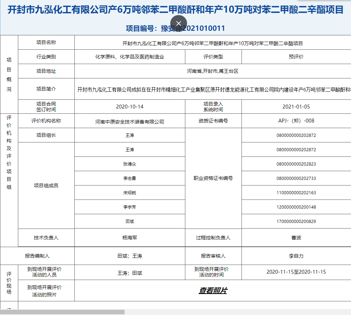Select the entry date 2021-01-05

pyautogui.click(x=296, y=107)
